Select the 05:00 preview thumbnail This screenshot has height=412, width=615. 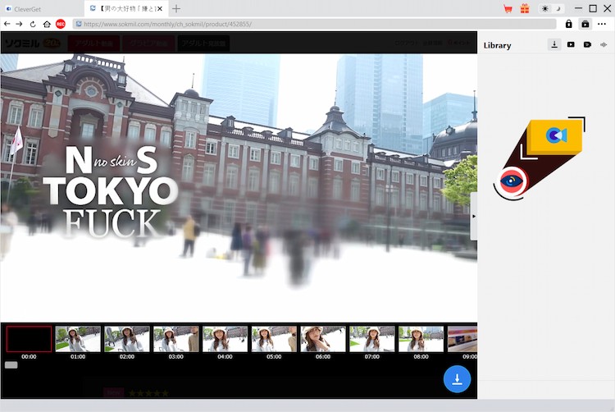(274, 339)
